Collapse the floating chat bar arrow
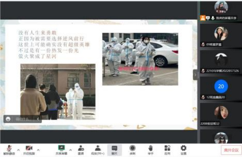 point(38,119)
